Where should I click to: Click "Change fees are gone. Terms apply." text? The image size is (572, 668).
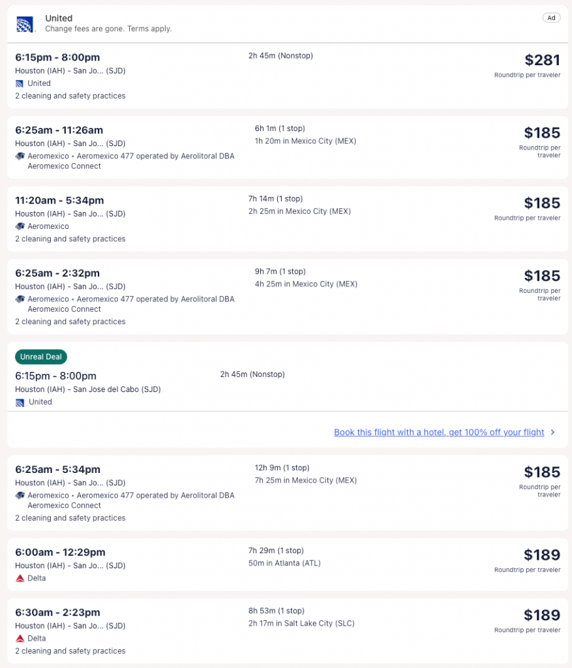click(x=108, y=29)
